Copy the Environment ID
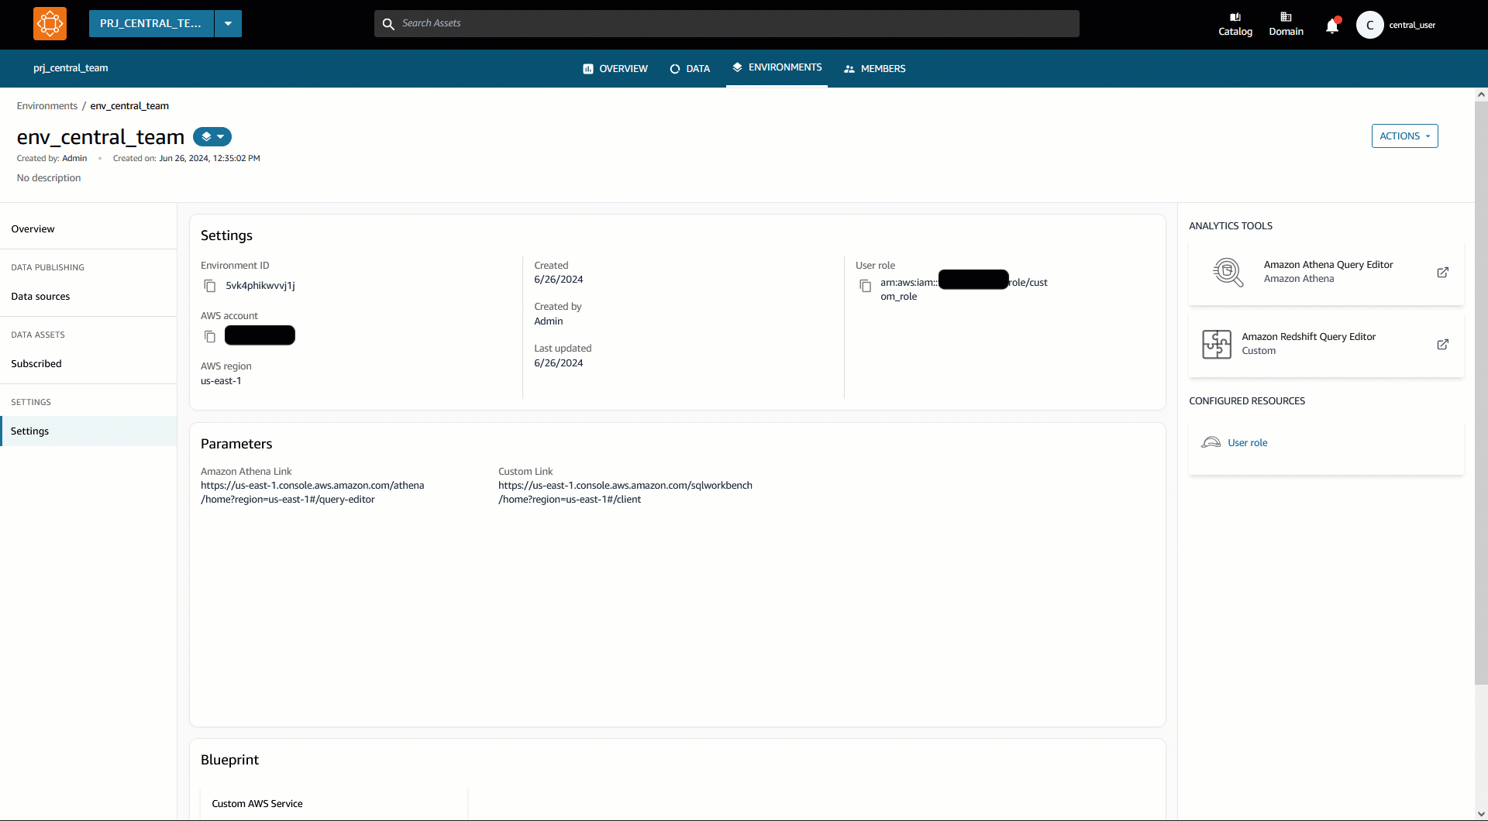The width and height of the screenshot is (1488, 821). (209, 286)
